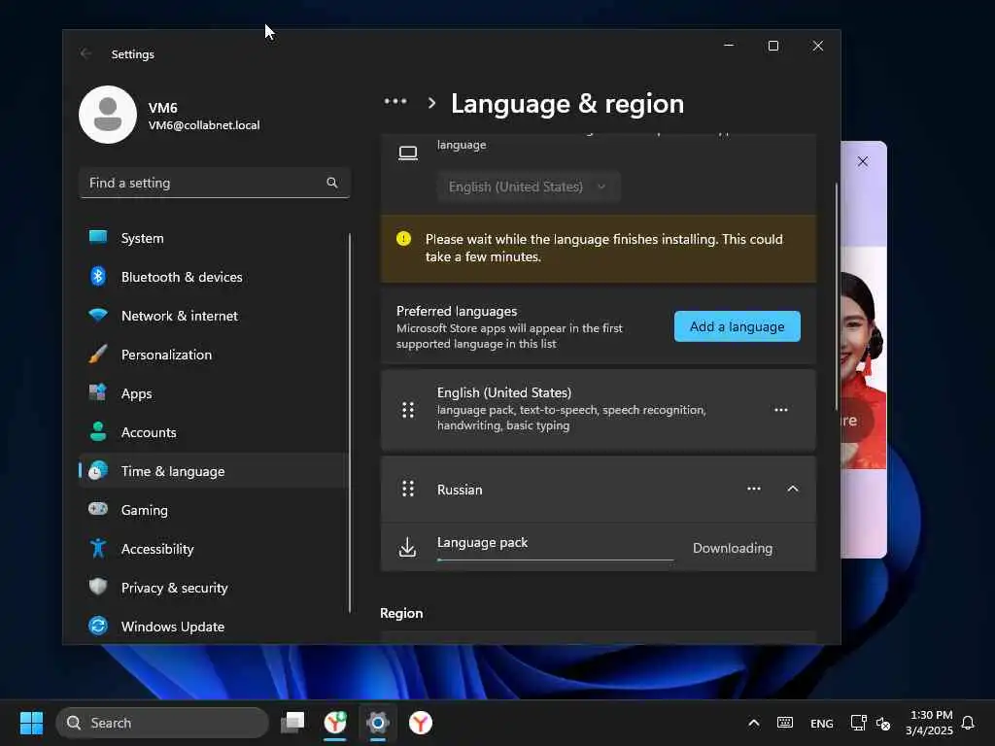Screen dimensions: 995x746
Task: Open Task View on the taskbar
Action: pos(292,723)
